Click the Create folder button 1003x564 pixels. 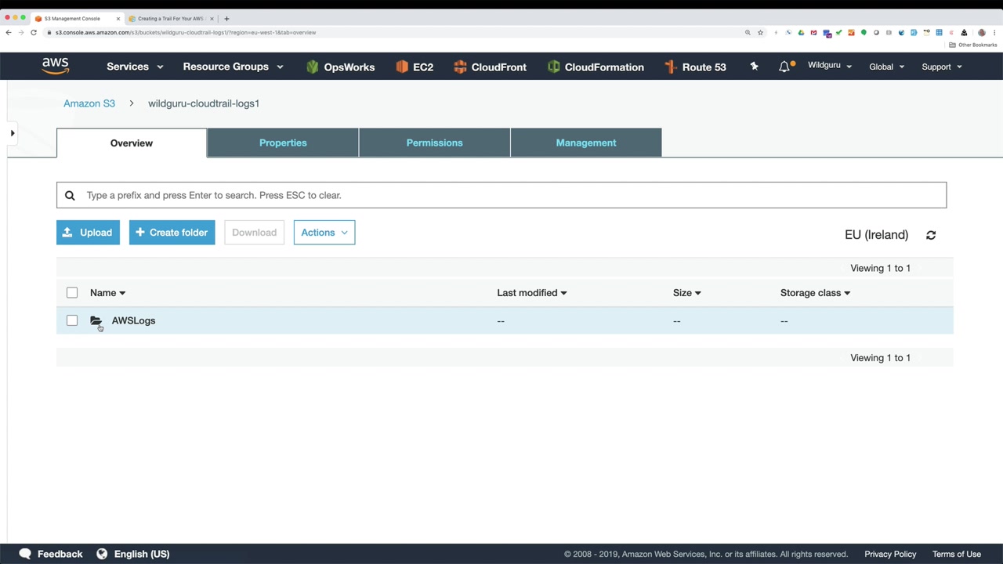click(x=172, y=233)
